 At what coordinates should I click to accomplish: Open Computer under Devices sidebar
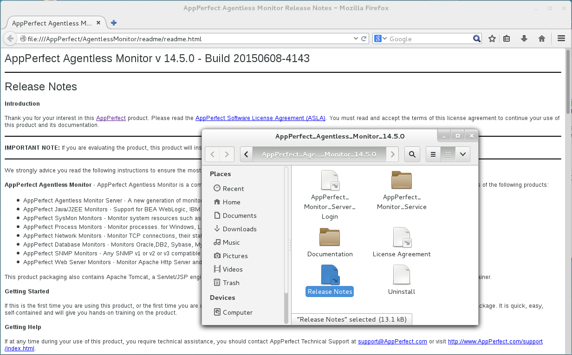pyautogui.click(x=233, y=312)
